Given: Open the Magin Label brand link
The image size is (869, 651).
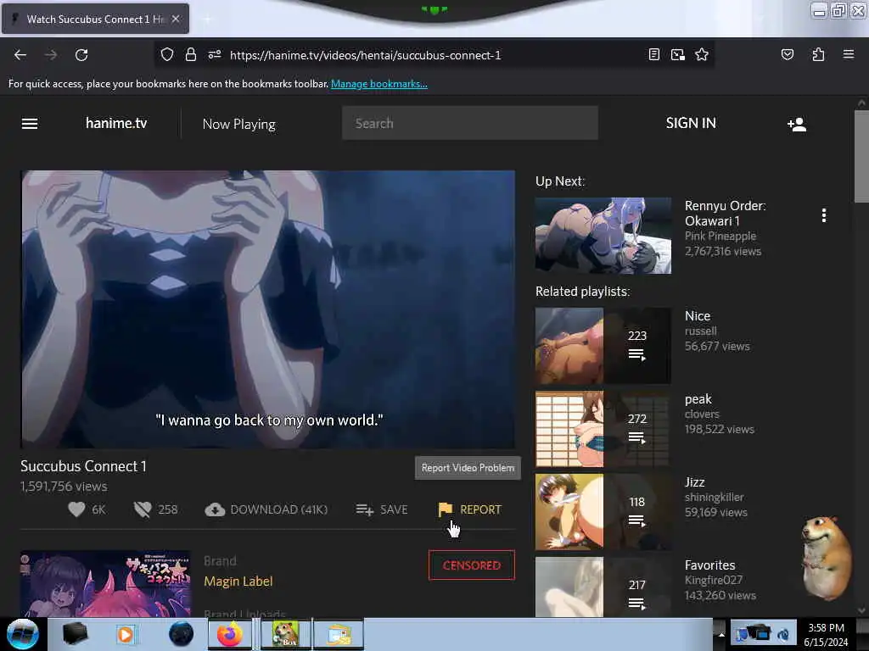Looking at the screenshot, I should (x=238, y=581).
